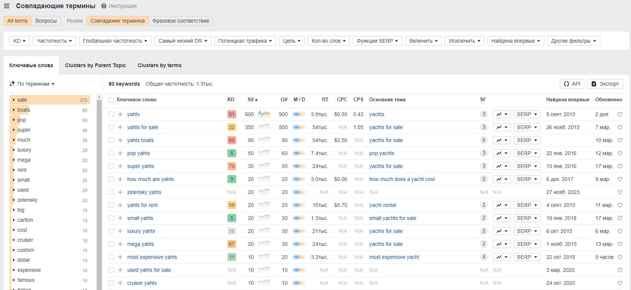Refresh the mega yahts row
The height and width of the screenshot is (290, 631).
point(620,244)
